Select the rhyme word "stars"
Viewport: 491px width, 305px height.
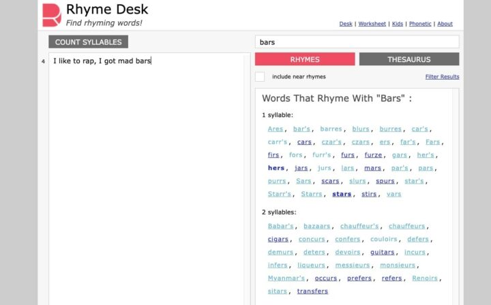tap(342, 194)
